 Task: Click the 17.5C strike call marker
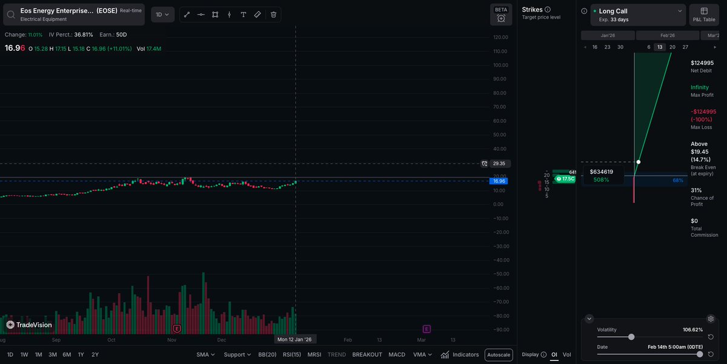click(x=565, y=179)
